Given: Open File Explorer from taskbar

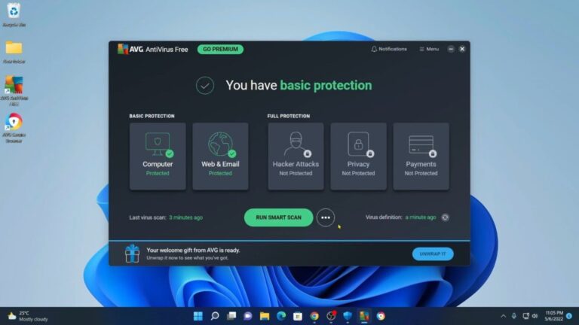Looking at the screenshot, I should tap(265, 316).
